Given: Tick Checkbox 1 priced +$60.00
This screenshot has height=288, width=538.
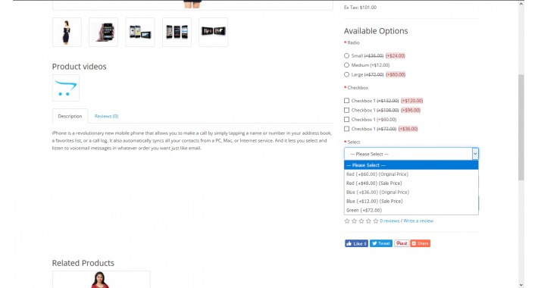Looking at the screenshot, I should click(x=346, y=120).
